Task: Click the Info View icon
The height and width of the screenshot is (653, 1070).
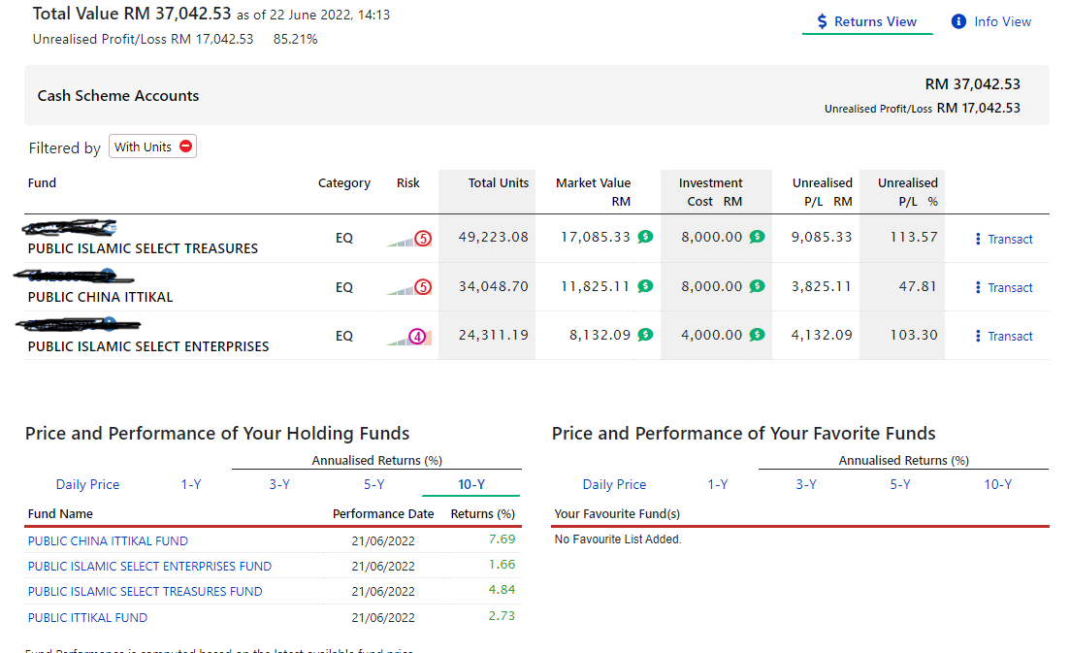Action: click(958, 21)
